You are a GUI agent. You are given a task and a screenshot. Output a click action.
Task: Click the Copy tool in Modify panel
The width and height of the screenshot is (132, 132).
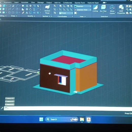coord(35,6)
